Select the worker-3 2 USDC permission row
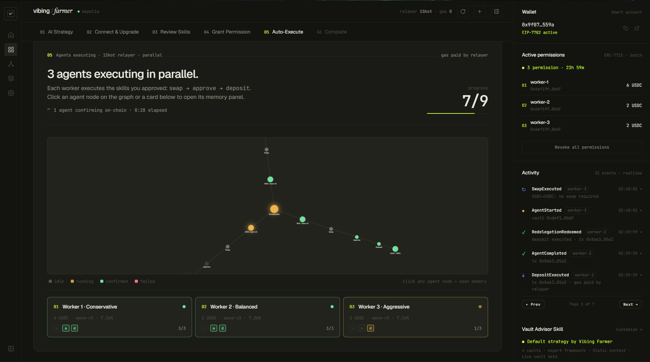 pos(582,126)
